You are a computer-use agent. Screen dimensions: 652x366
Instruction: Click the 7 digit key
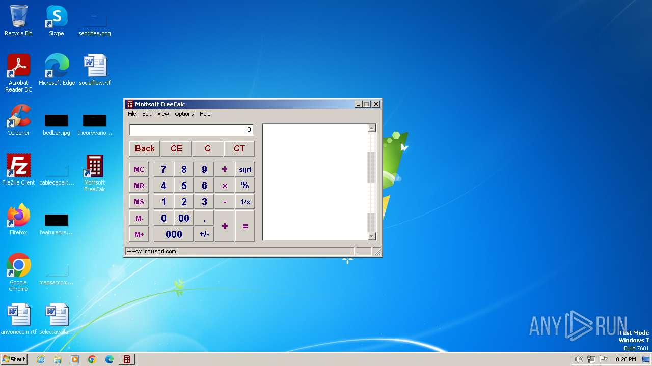tap(164, 169)
